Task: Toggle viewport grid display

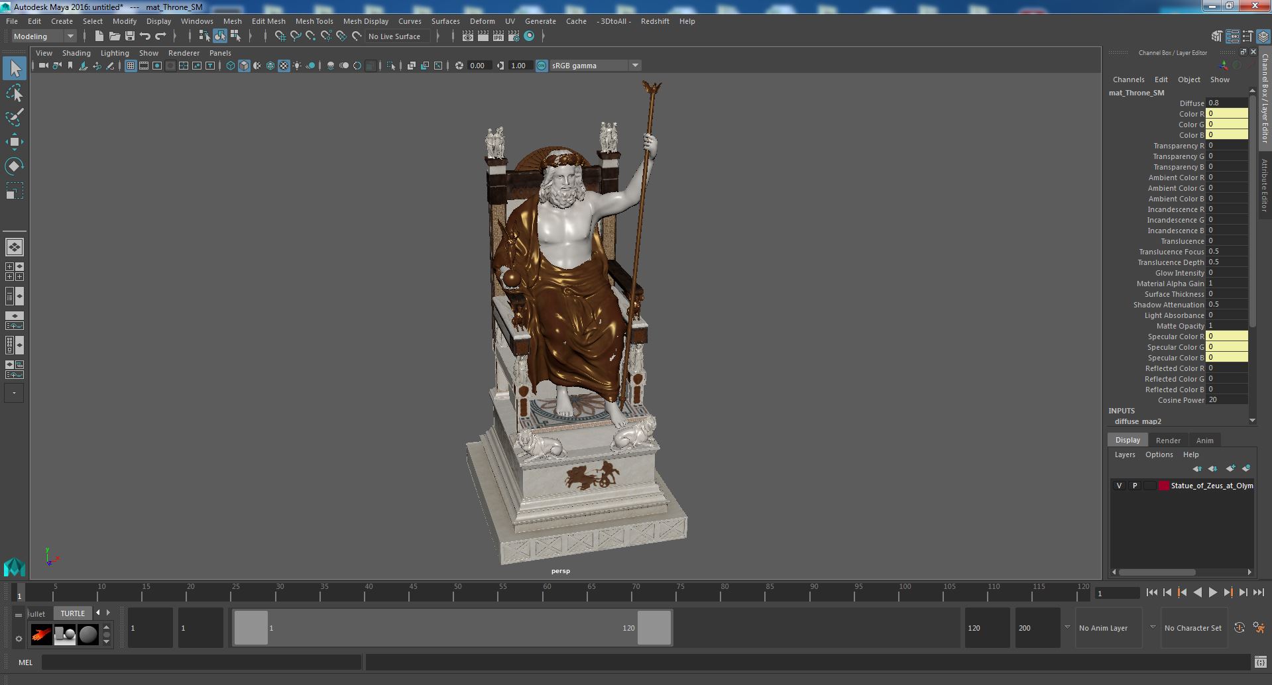Action: tap(130, 66)
